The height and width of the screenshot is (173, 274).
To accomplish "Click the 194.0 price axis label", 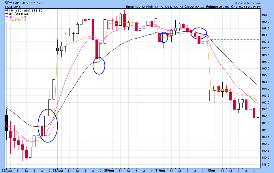I will tap(266, 89).
